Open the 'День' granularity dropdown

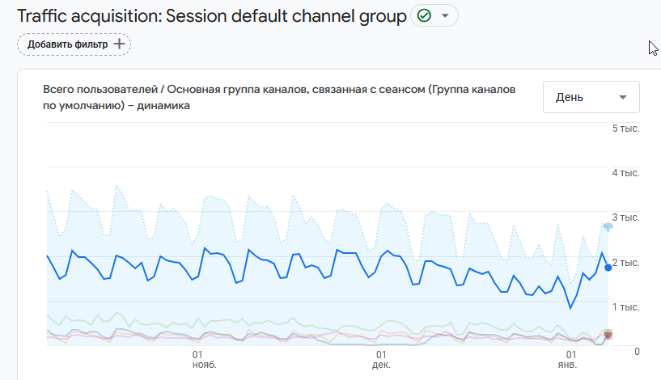click(591, 97)
